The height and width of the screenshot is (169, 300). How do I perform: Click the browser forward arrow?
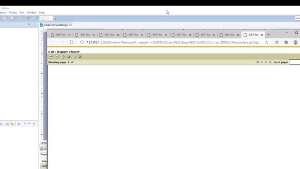click(62, 42)
